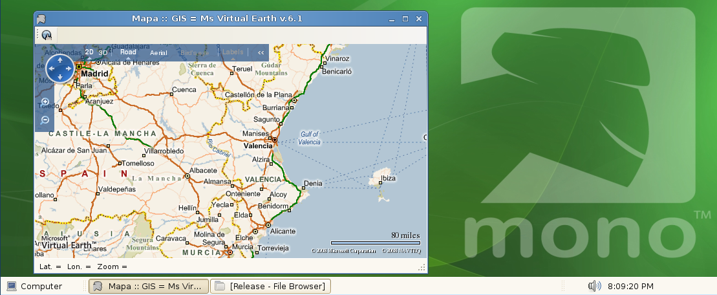Click the Aranjuez label
The image size is (717, 295).
99,102
